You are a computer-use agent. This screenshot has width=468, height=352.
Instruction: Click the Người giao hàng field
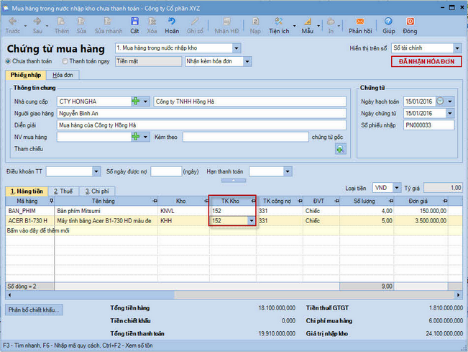pyautogui.click(x=201, y=113)
